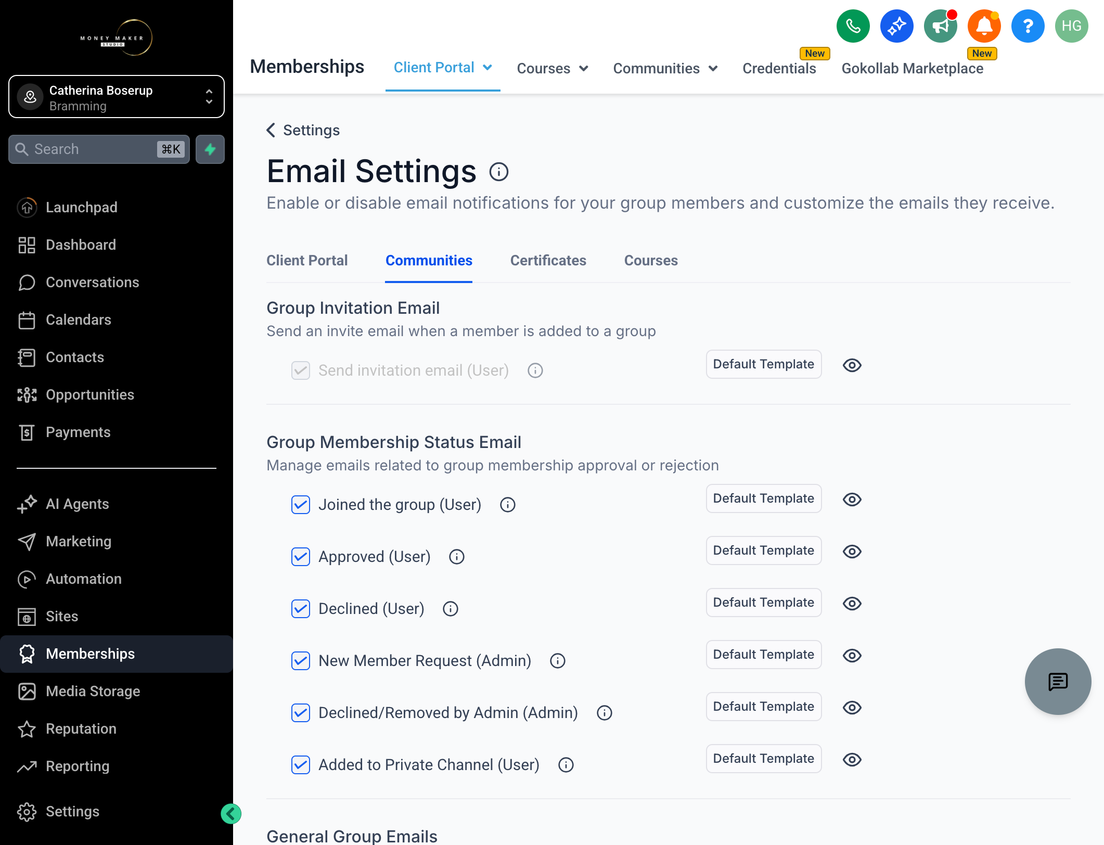Go back to Settings link

303,130
